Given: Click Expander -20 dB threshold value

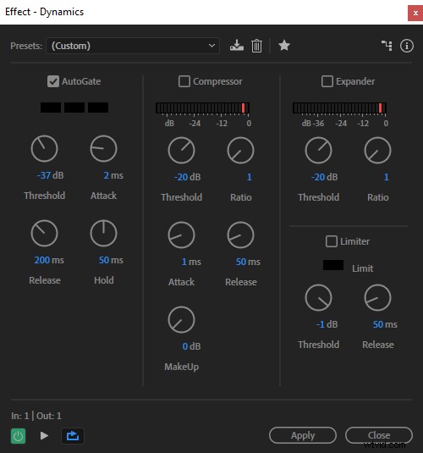Looking at the screenshot, I should tap(324, 177).
